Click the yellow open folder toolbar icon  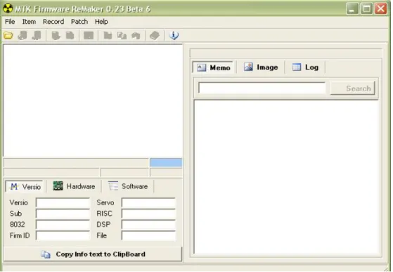tap(8, 36)
